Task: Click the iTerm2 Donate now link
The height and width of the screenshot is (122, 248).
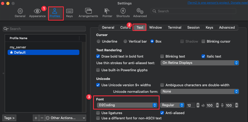Action: pyautogui.click(x=218, y=3)
